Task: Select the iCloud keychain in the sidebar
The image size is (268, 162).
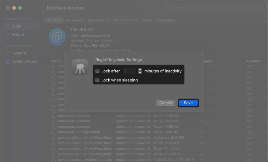Action: 22,35
